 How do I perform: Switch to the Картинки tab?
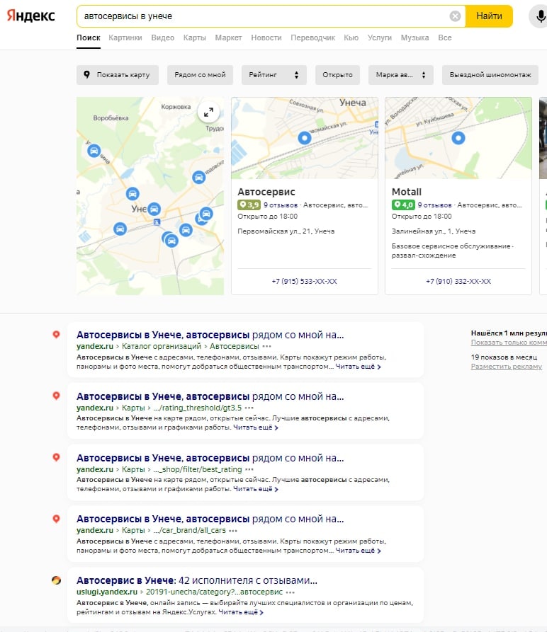point(125,38)
